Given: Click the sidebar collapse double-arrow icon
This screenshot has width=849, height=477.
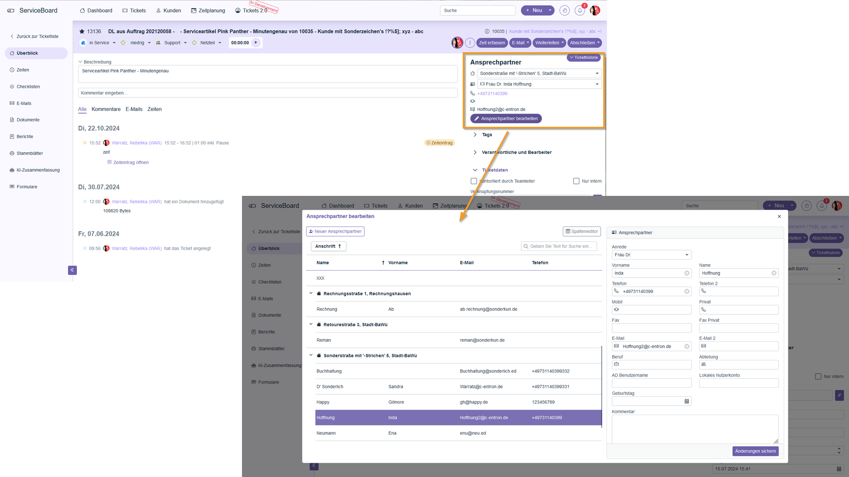Looking at the screenshot, I should [x=72, y=270].
